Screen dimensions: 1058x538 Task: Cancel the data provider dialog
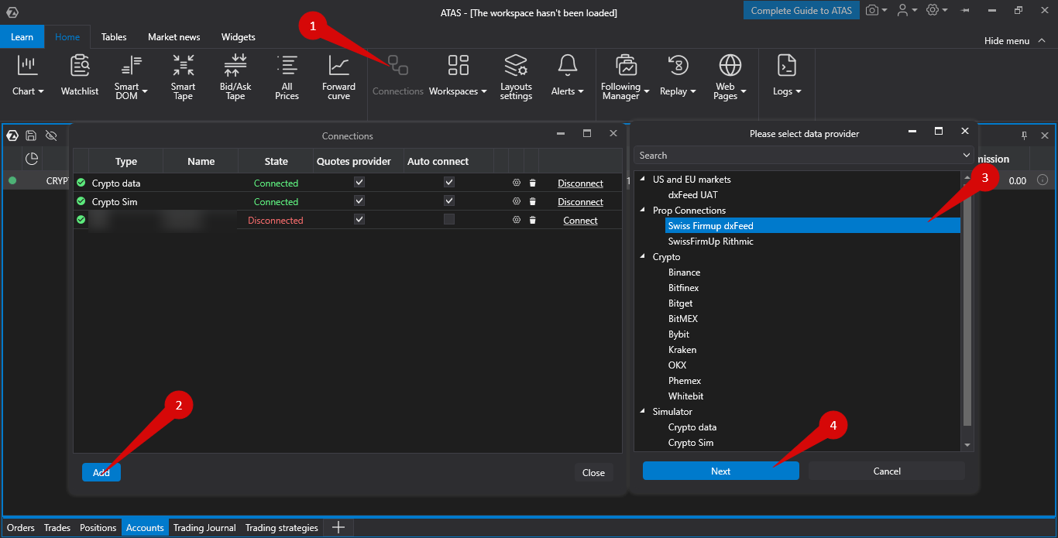coord(887,471)
